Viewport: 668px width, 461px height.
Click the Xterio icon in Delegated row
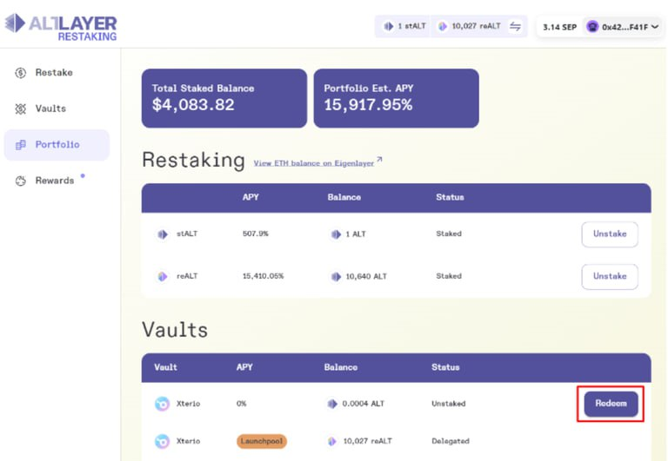coord(162,441)
